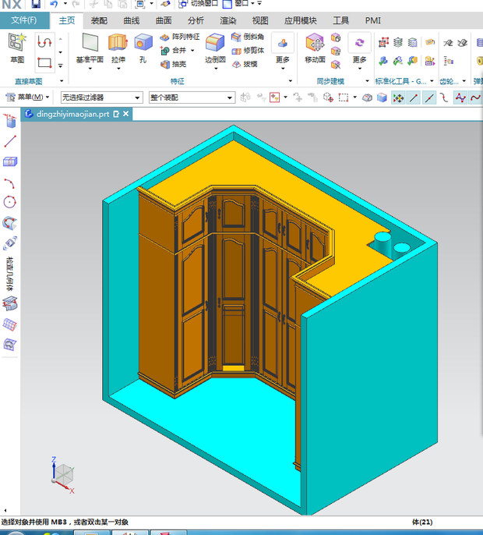Select the 边倒圆 (Edge Blend) tool
The image size is (483, 535).
tap(215, 47)
